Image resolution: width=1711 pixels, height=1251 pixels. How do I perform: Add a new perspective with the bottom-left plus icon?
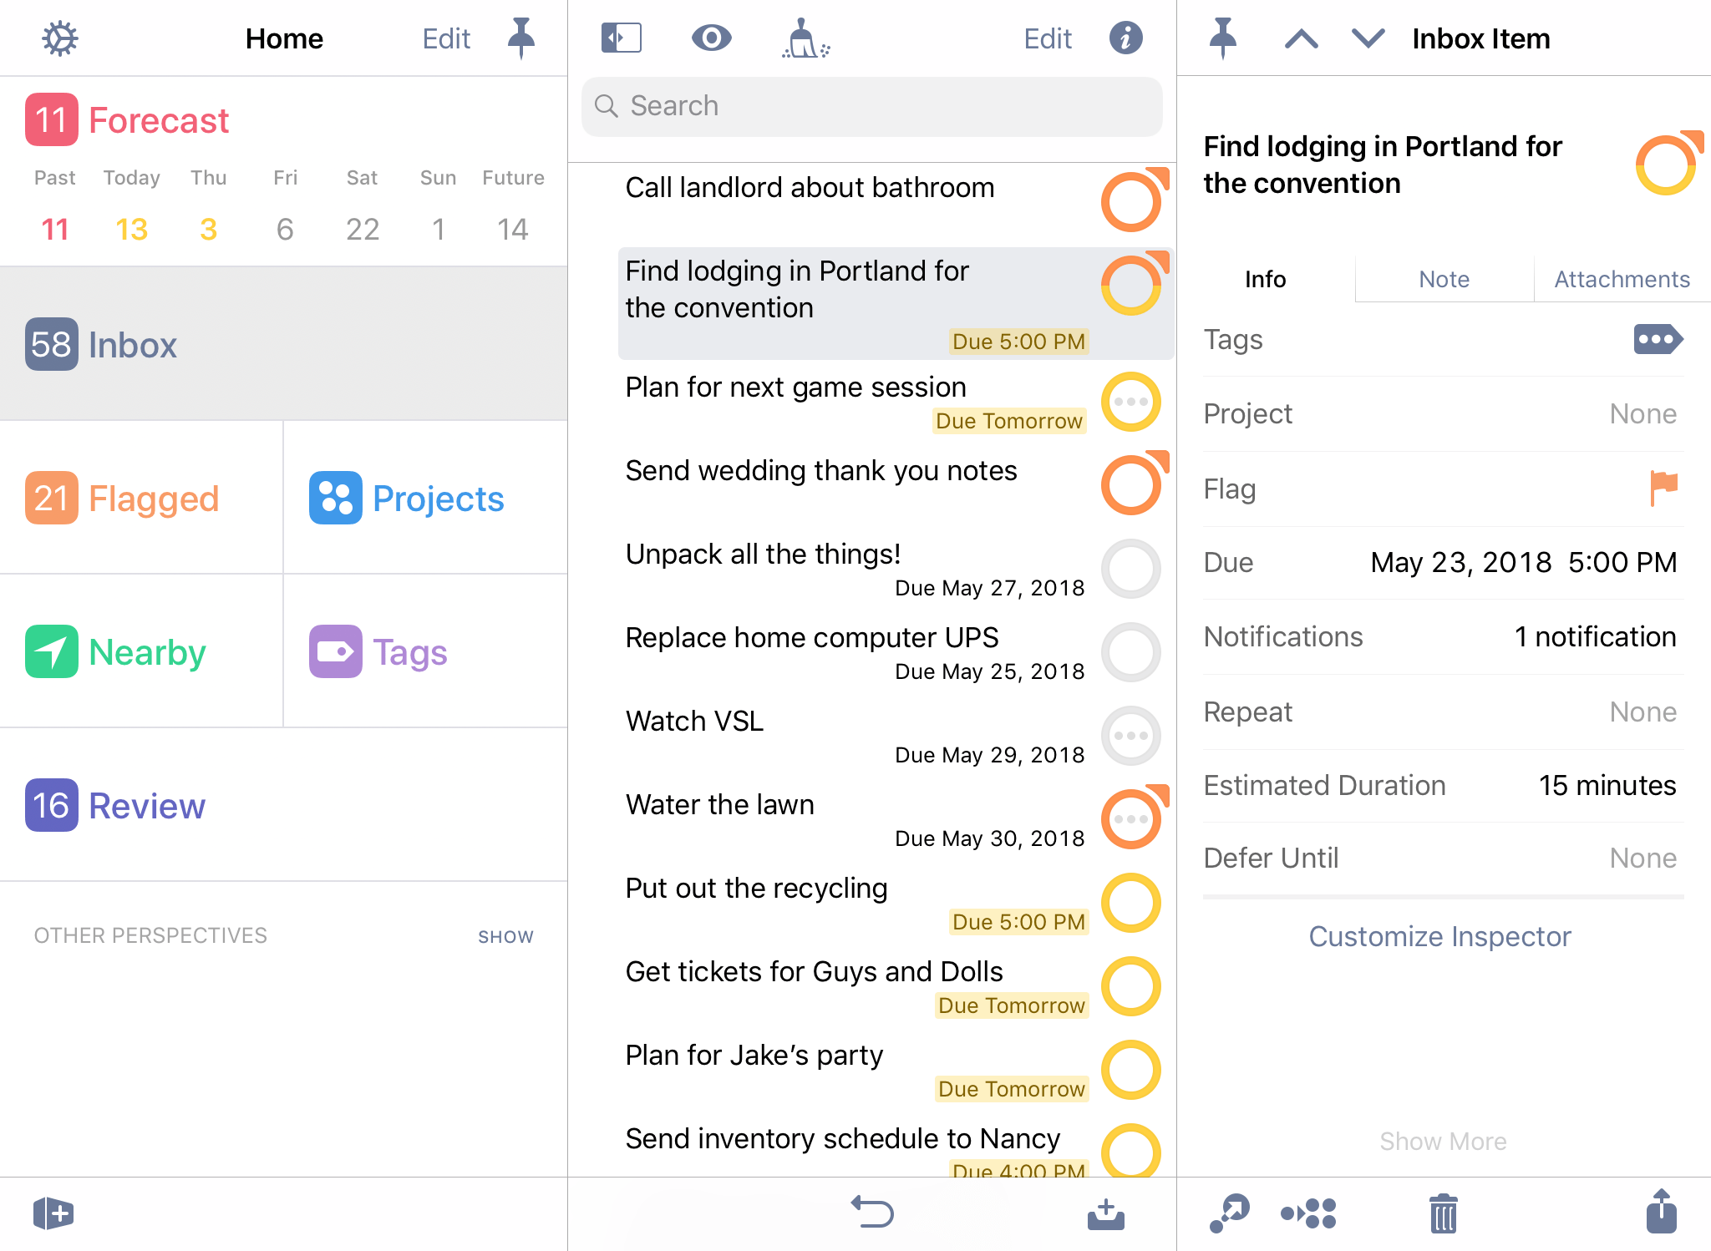tap(53, 1213)
